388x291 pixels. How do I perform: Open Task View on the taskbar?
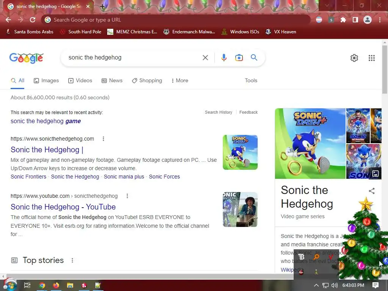pyautogui.click(x=27, y=285)
